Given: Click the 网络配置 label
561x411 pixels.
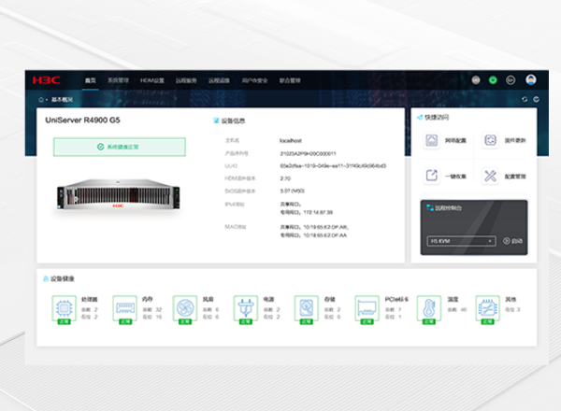Looking at the screenshot, I should 455,140.
